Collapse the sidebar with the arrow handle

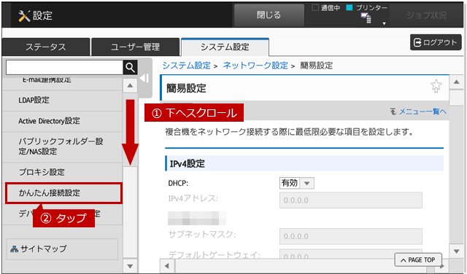[144, 78]
